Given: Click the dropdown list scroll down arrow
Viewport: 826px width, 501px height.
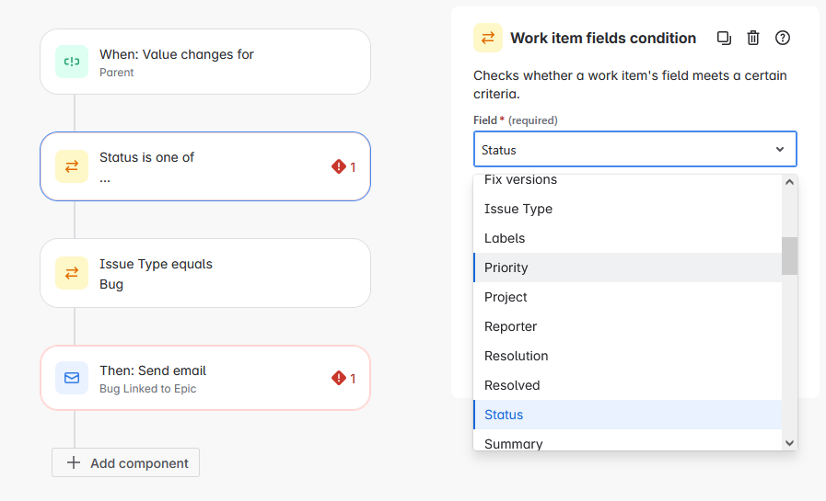Looking at the screenshot, I should point(789,443).
